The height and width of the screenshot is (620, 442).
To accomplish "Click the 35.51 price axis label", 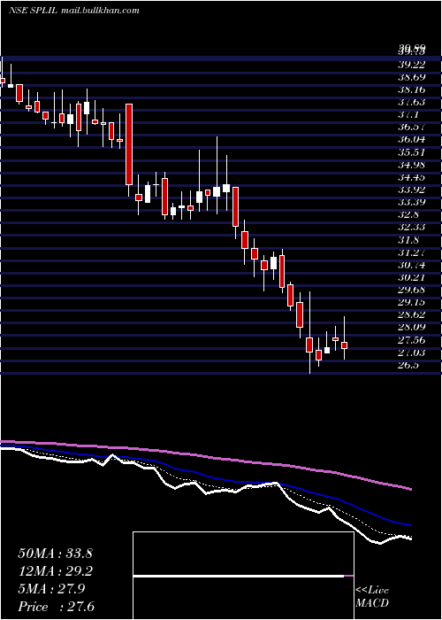I will pos(412,152).
